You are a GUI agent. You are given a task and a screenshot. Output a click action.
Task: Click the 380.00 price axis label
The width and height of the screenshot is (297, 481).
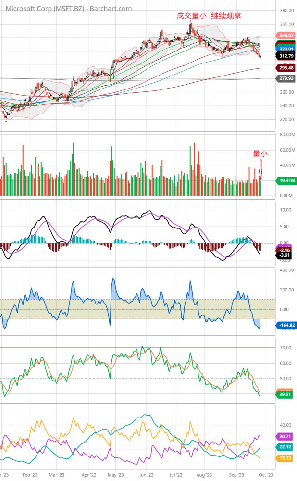pos(286,10)
